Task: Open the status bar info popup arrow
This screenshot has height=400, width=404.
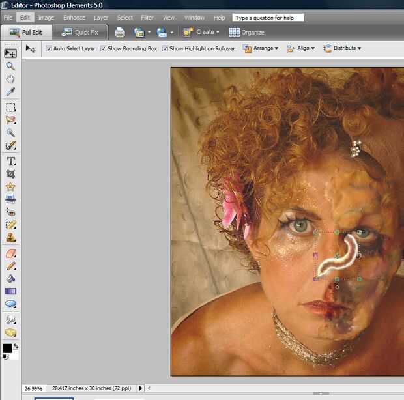Action: 140,388
